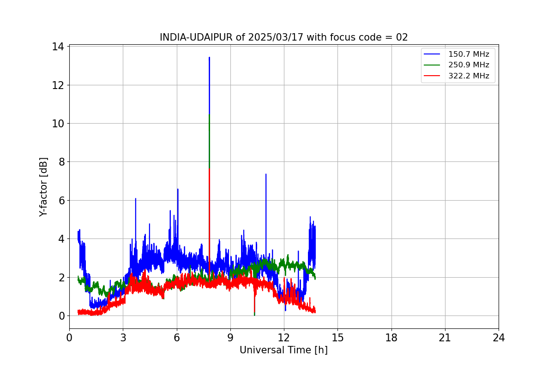554x369 pixels.
Task: Select the 150.7 MHz legend label
Action: (469, 54)
